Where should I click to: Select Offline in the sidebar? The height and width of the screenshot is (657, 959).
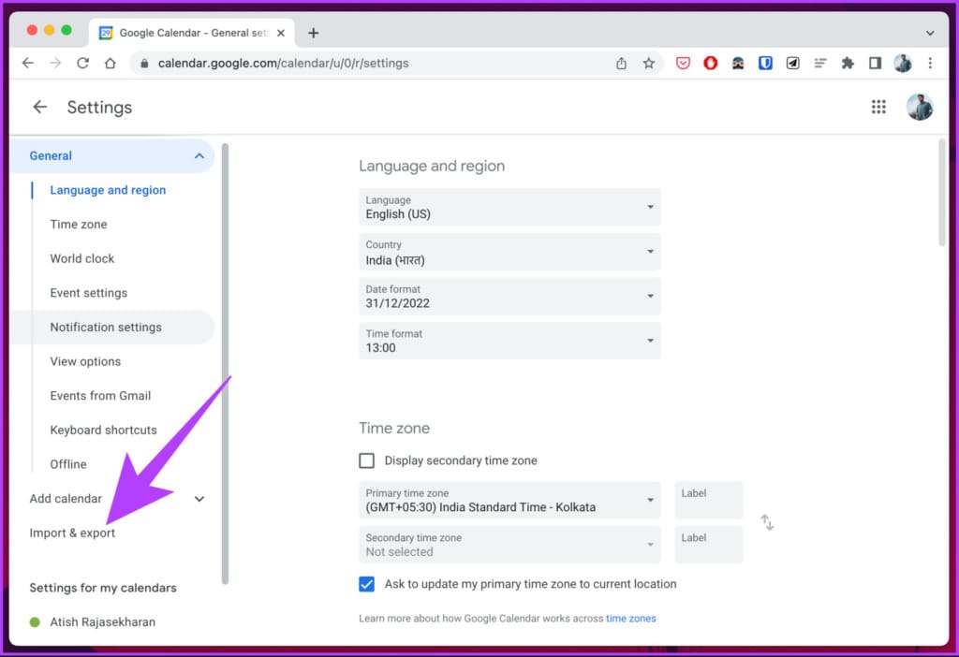coord(67,464)
